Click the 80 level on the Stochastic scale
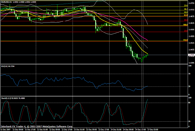Screen dimensions: 195x131 click(189, 103)
